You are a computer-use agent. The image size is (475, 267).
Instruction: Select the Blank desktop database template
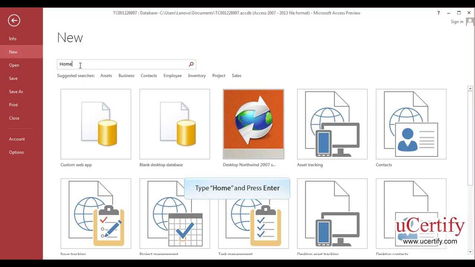coord(174,124)
